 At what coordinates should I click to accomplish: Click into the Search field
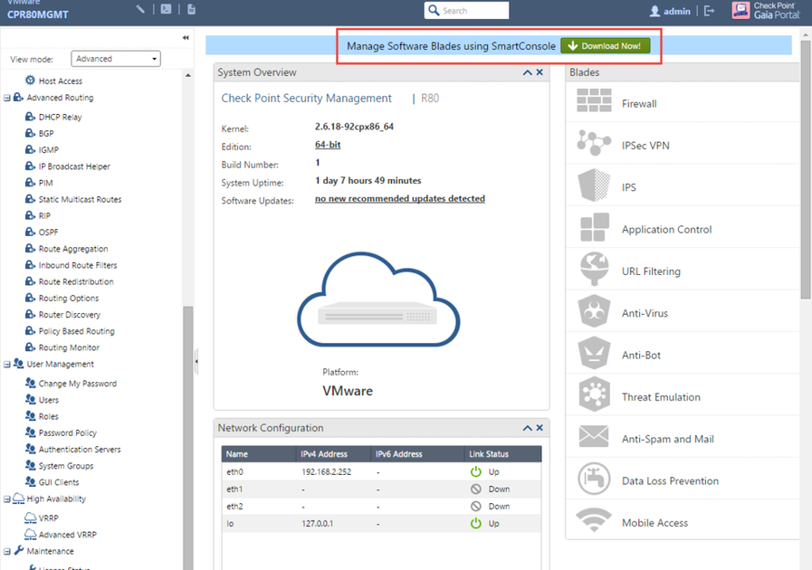pos(466,10)
